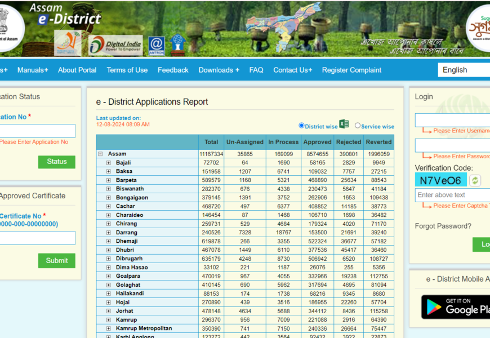Open the Google Play store badge
This screenshot has height=338, width=490.
pyautogui.click(x=456, y=306)
